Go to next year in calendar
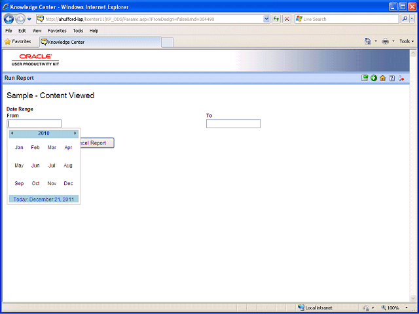The width and height of the screenshot is (419, 314). 75,133
